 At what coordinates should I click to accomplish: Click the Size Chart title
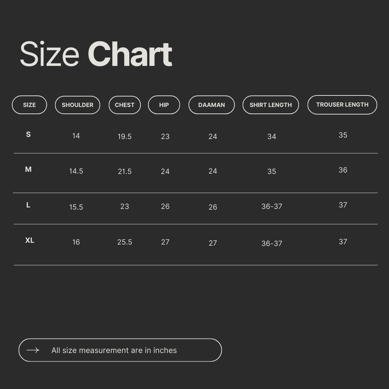point(96,54)
